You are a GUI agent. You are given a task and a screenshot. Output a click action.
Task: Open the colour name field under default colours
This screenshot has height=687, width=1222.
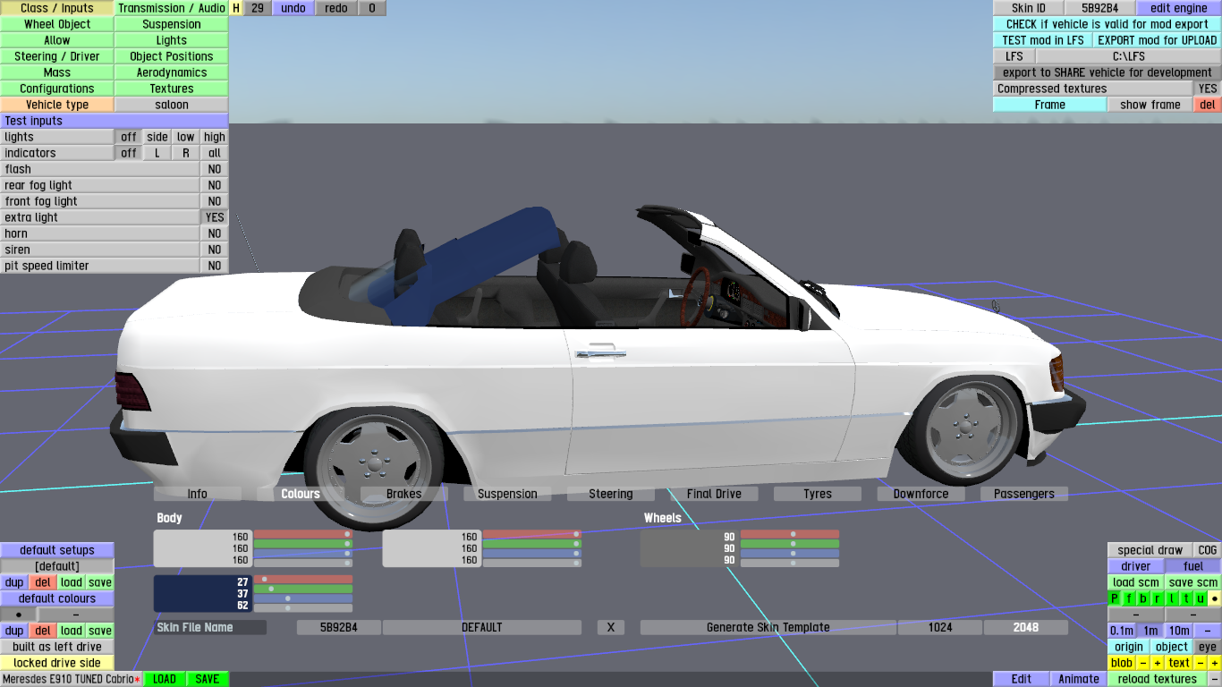tap(76, 615)
